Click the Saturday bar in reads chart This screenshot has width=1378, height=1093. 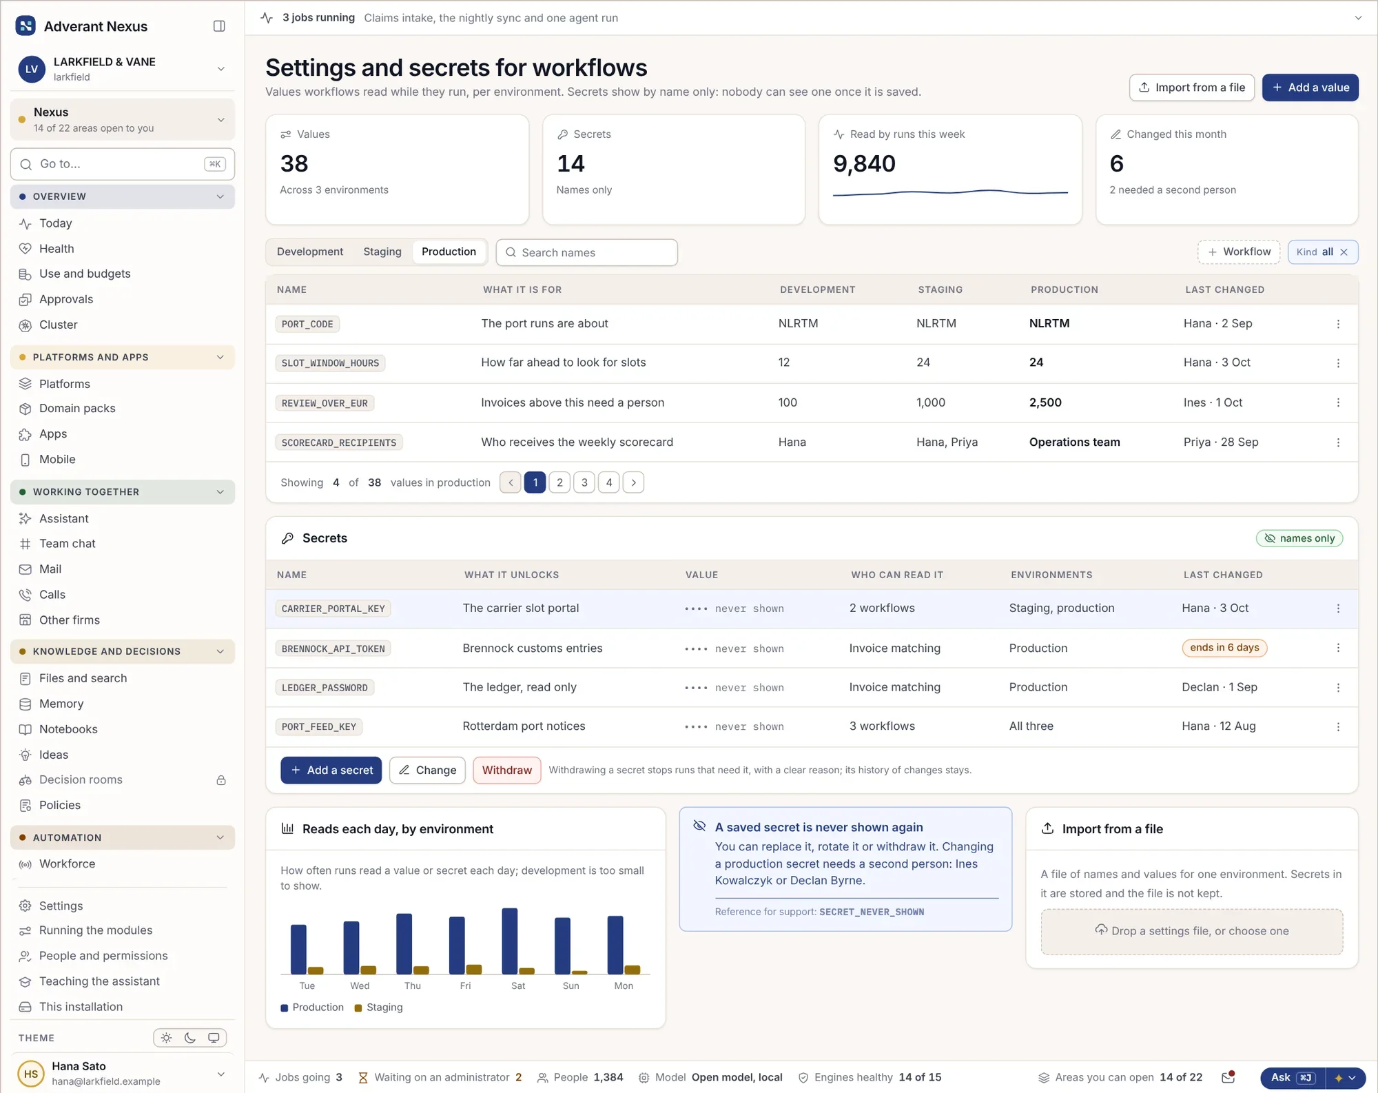[x=509, y=941]
